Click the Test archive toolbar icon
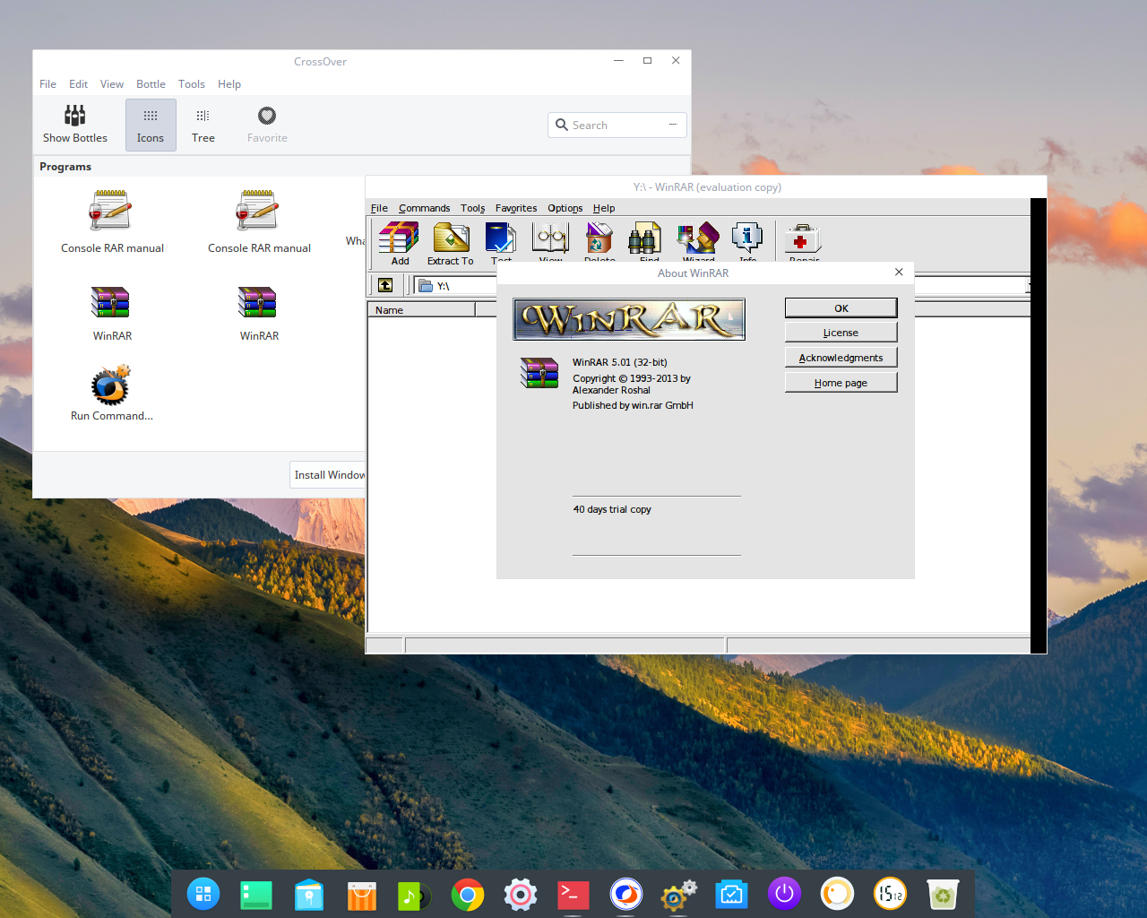Screen dimensions: 1147x918 pos(501,240)
